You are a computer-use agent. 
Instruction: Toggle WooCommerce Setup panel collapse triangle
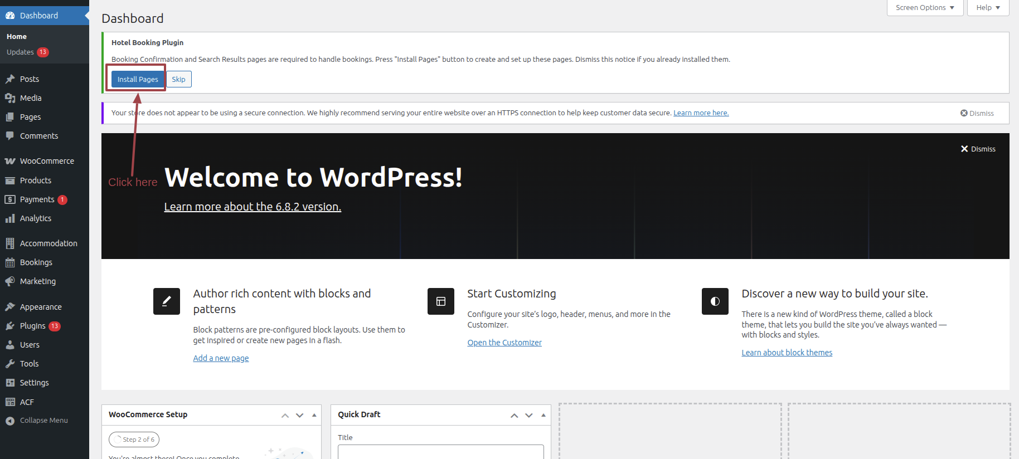(314, 416)
